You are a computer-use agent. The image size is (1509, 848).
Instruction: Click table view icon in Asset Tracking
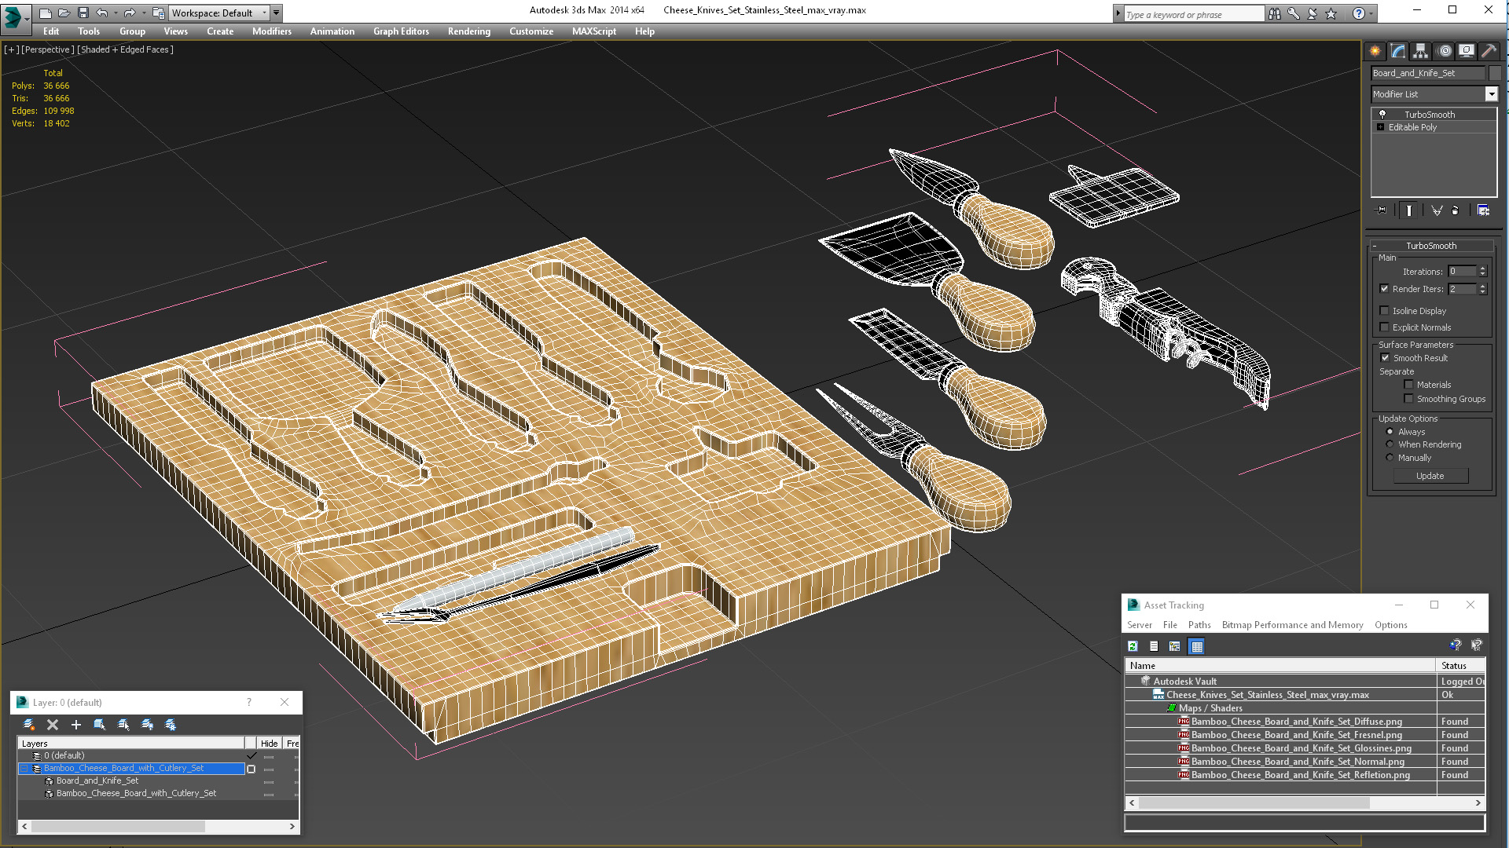click(1196, 646)
